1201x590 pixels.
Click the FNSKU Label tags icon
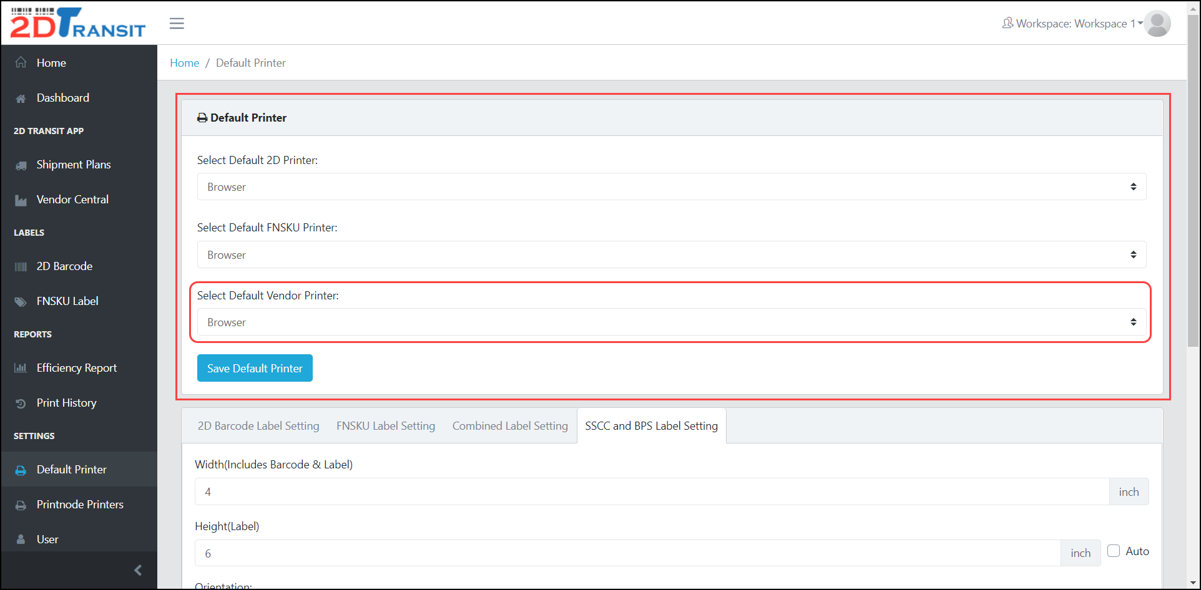pyautogui.click(x=21, y=302)
